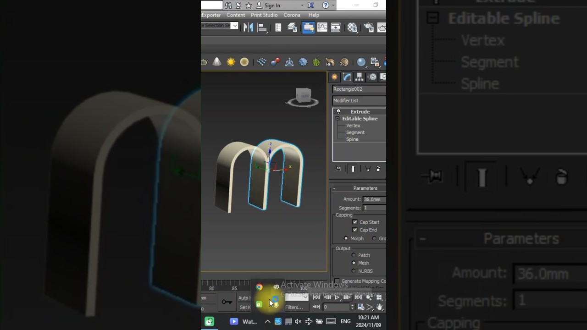
Task: Toggle the Cap End checkbox
Action: point(355,230)
